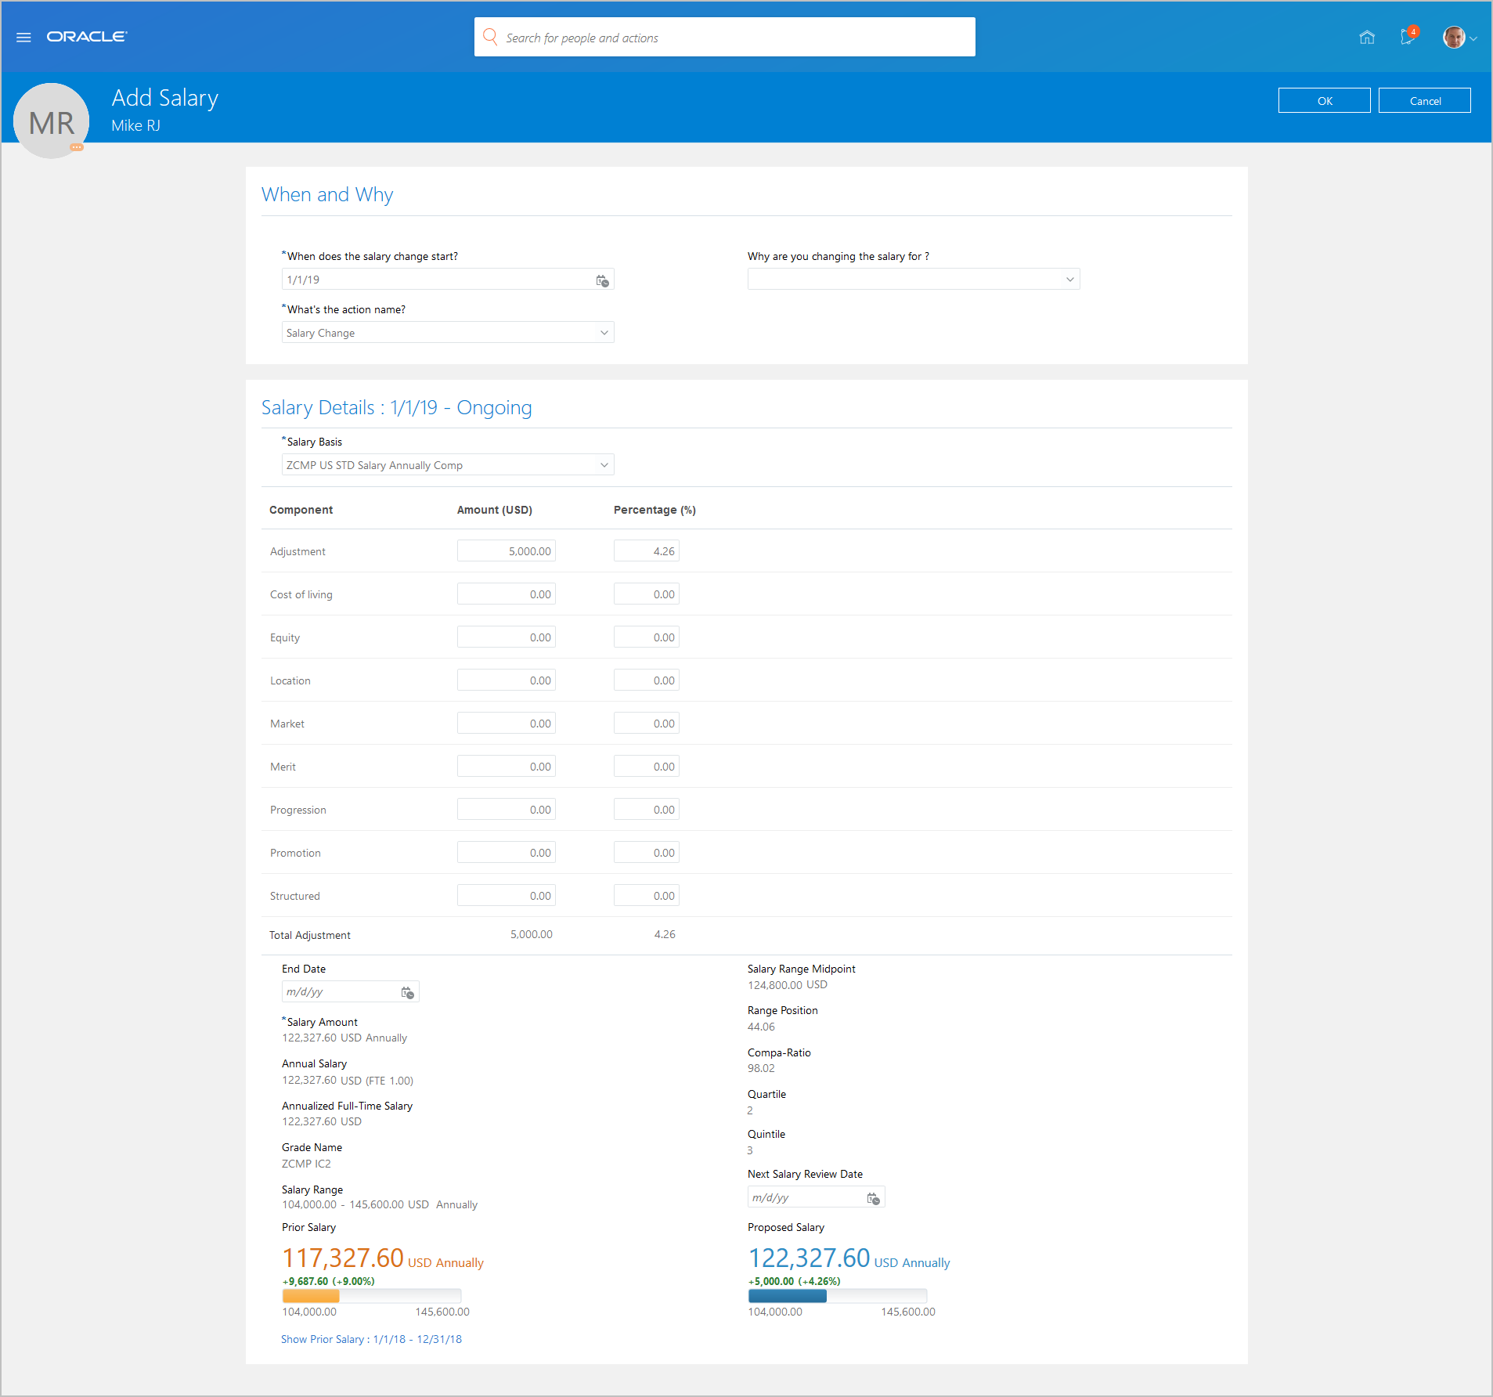The image size is (1493, 1397).
Task: Click the End Date input field
Action: coord(351,992)
